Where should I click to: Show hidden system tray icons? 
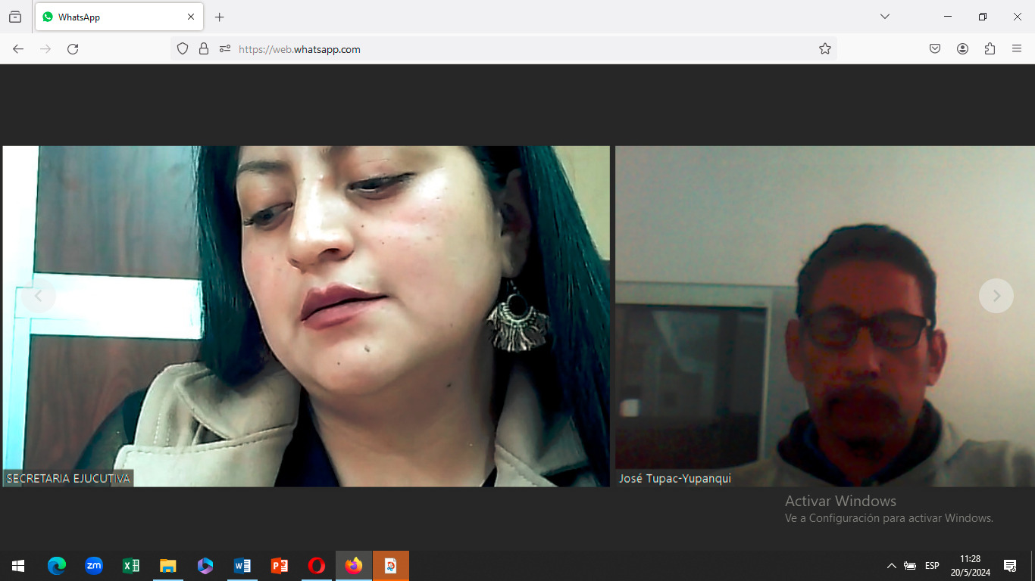[892, 566]
